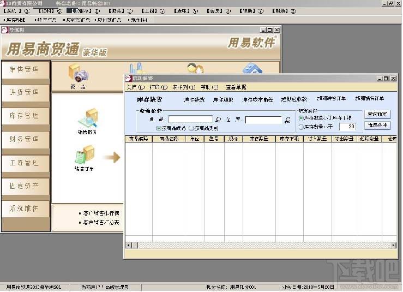Click the horizontal scrollbar right arrow
This screenshot has width=403, height=292.
[394, 246]
